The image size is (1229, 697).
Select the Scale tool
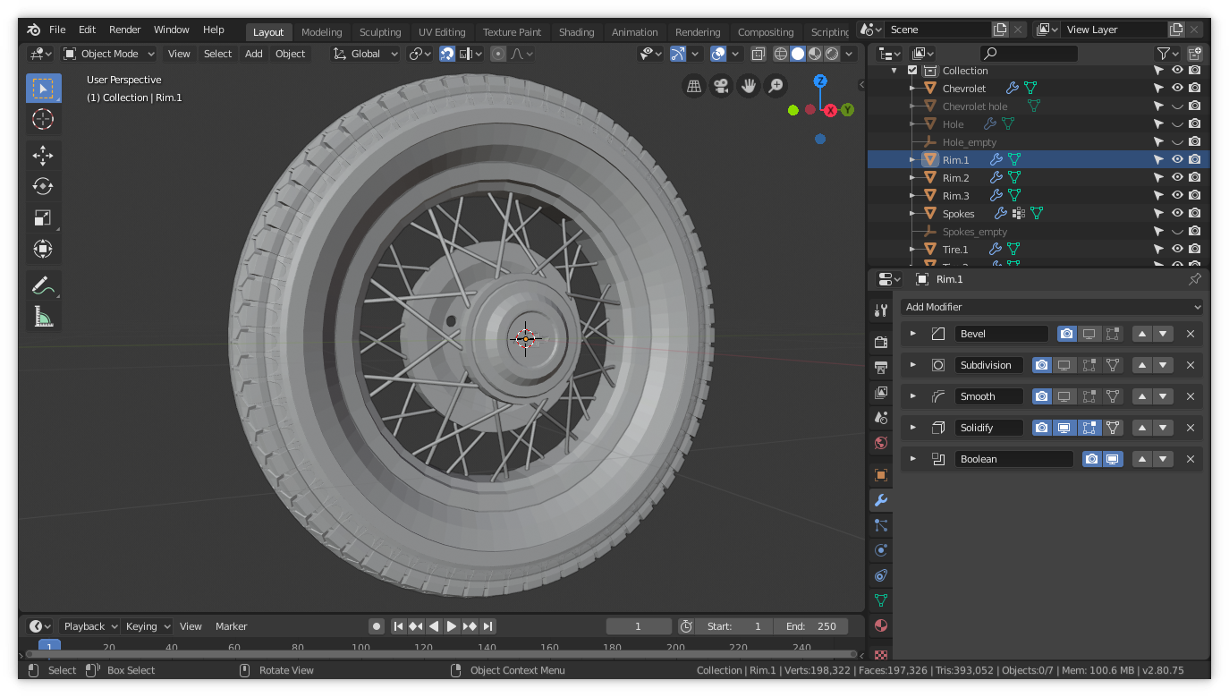click(43, 217)
